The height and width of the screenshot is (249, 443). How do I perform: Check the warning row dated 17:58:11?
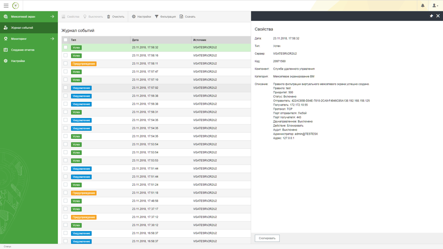pos(66,64)
